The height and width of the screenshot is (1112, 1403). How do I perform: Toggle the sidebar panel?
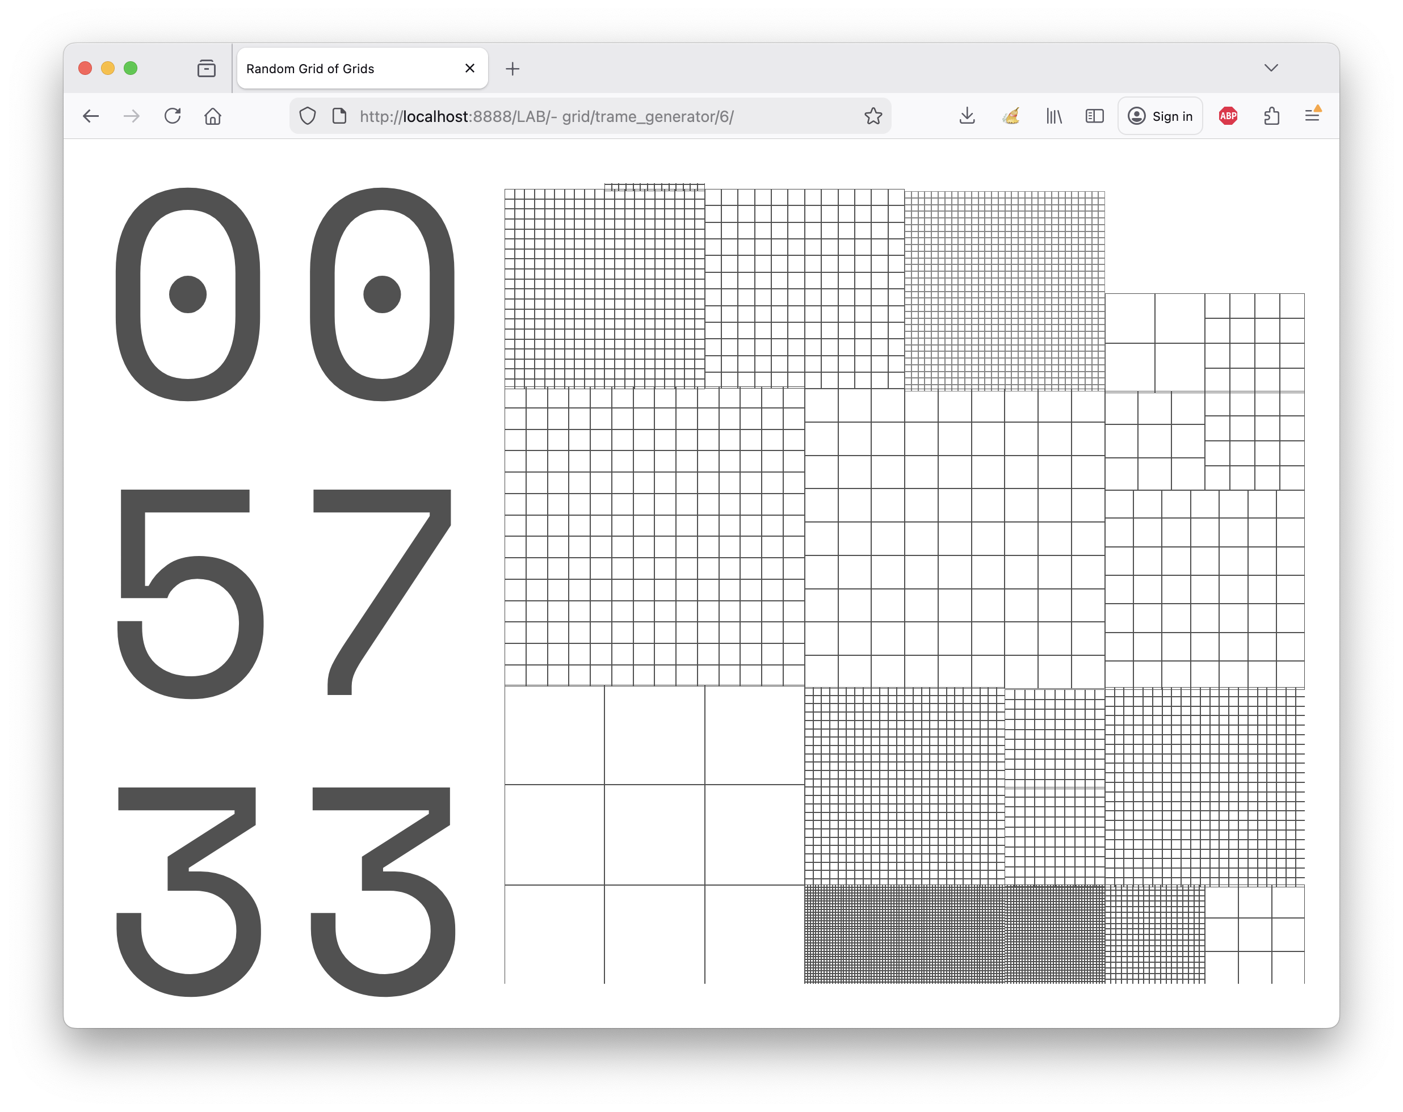(x=1095, y=116)
